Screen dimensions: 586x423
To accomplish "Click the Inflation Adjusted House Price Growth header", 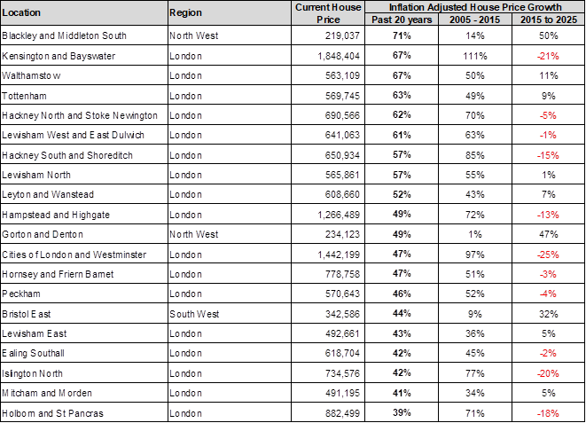I will 474,6.
